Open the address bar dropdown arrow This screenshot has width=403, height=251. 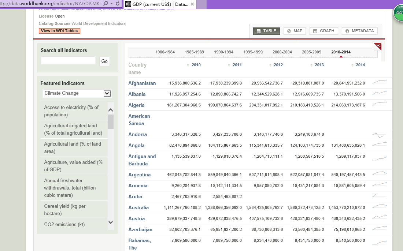point(111,4)
